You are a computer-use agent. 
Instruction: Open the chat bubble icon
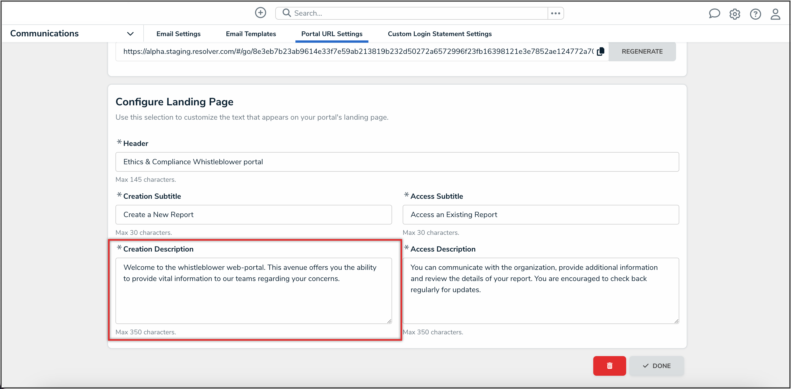coord(714,14)
